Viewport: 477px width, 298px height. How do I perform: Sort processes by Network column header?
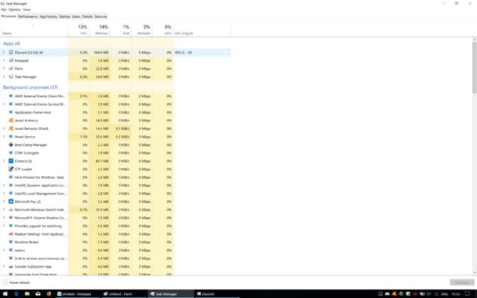(142, 30)
